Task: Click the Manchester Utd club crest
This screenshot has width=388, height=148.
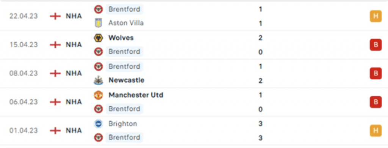Action: click(98, 95)
